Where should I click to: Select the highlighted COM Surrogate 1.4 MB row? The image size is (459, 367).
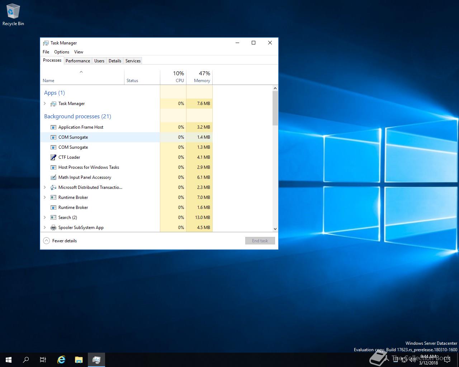pyautogui.click(x=127, y=137)
